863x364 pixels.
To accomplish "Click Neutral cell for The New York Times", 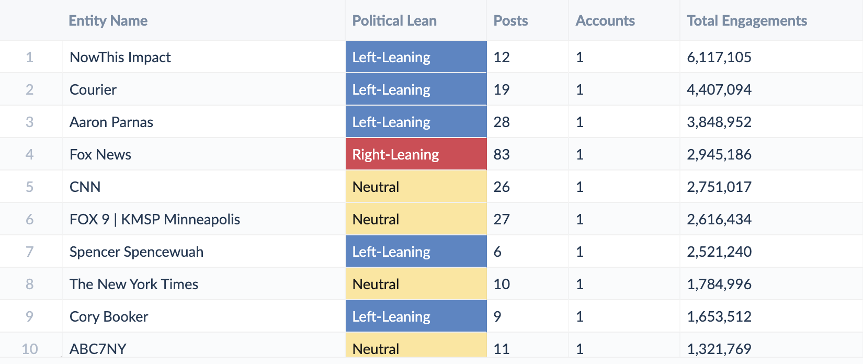I will (x=416, y=284).
